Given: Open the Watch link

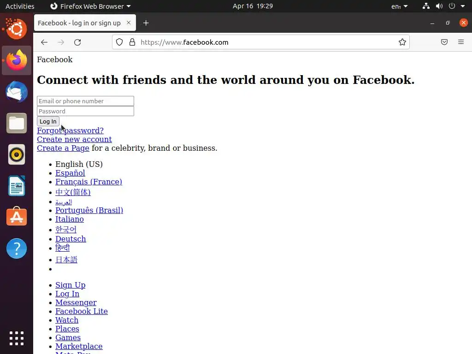Looking at the screenshot, I should (67, 320).
